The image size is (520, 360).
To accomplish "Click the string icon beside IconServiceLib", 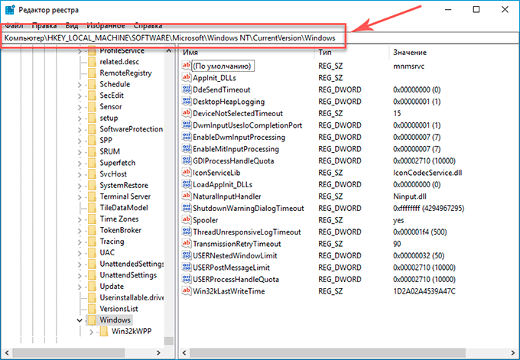I will (x=187, y=173).
